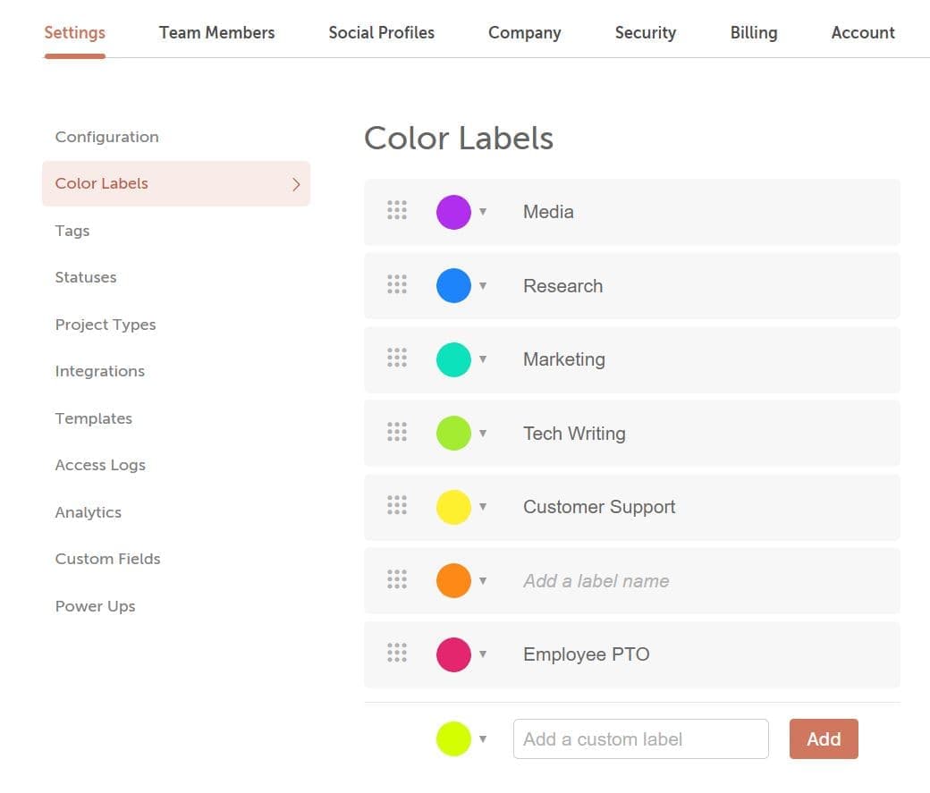Click the orange swatch of the unnamed label
The image size is (930, 793).
(x=453, y=580)
